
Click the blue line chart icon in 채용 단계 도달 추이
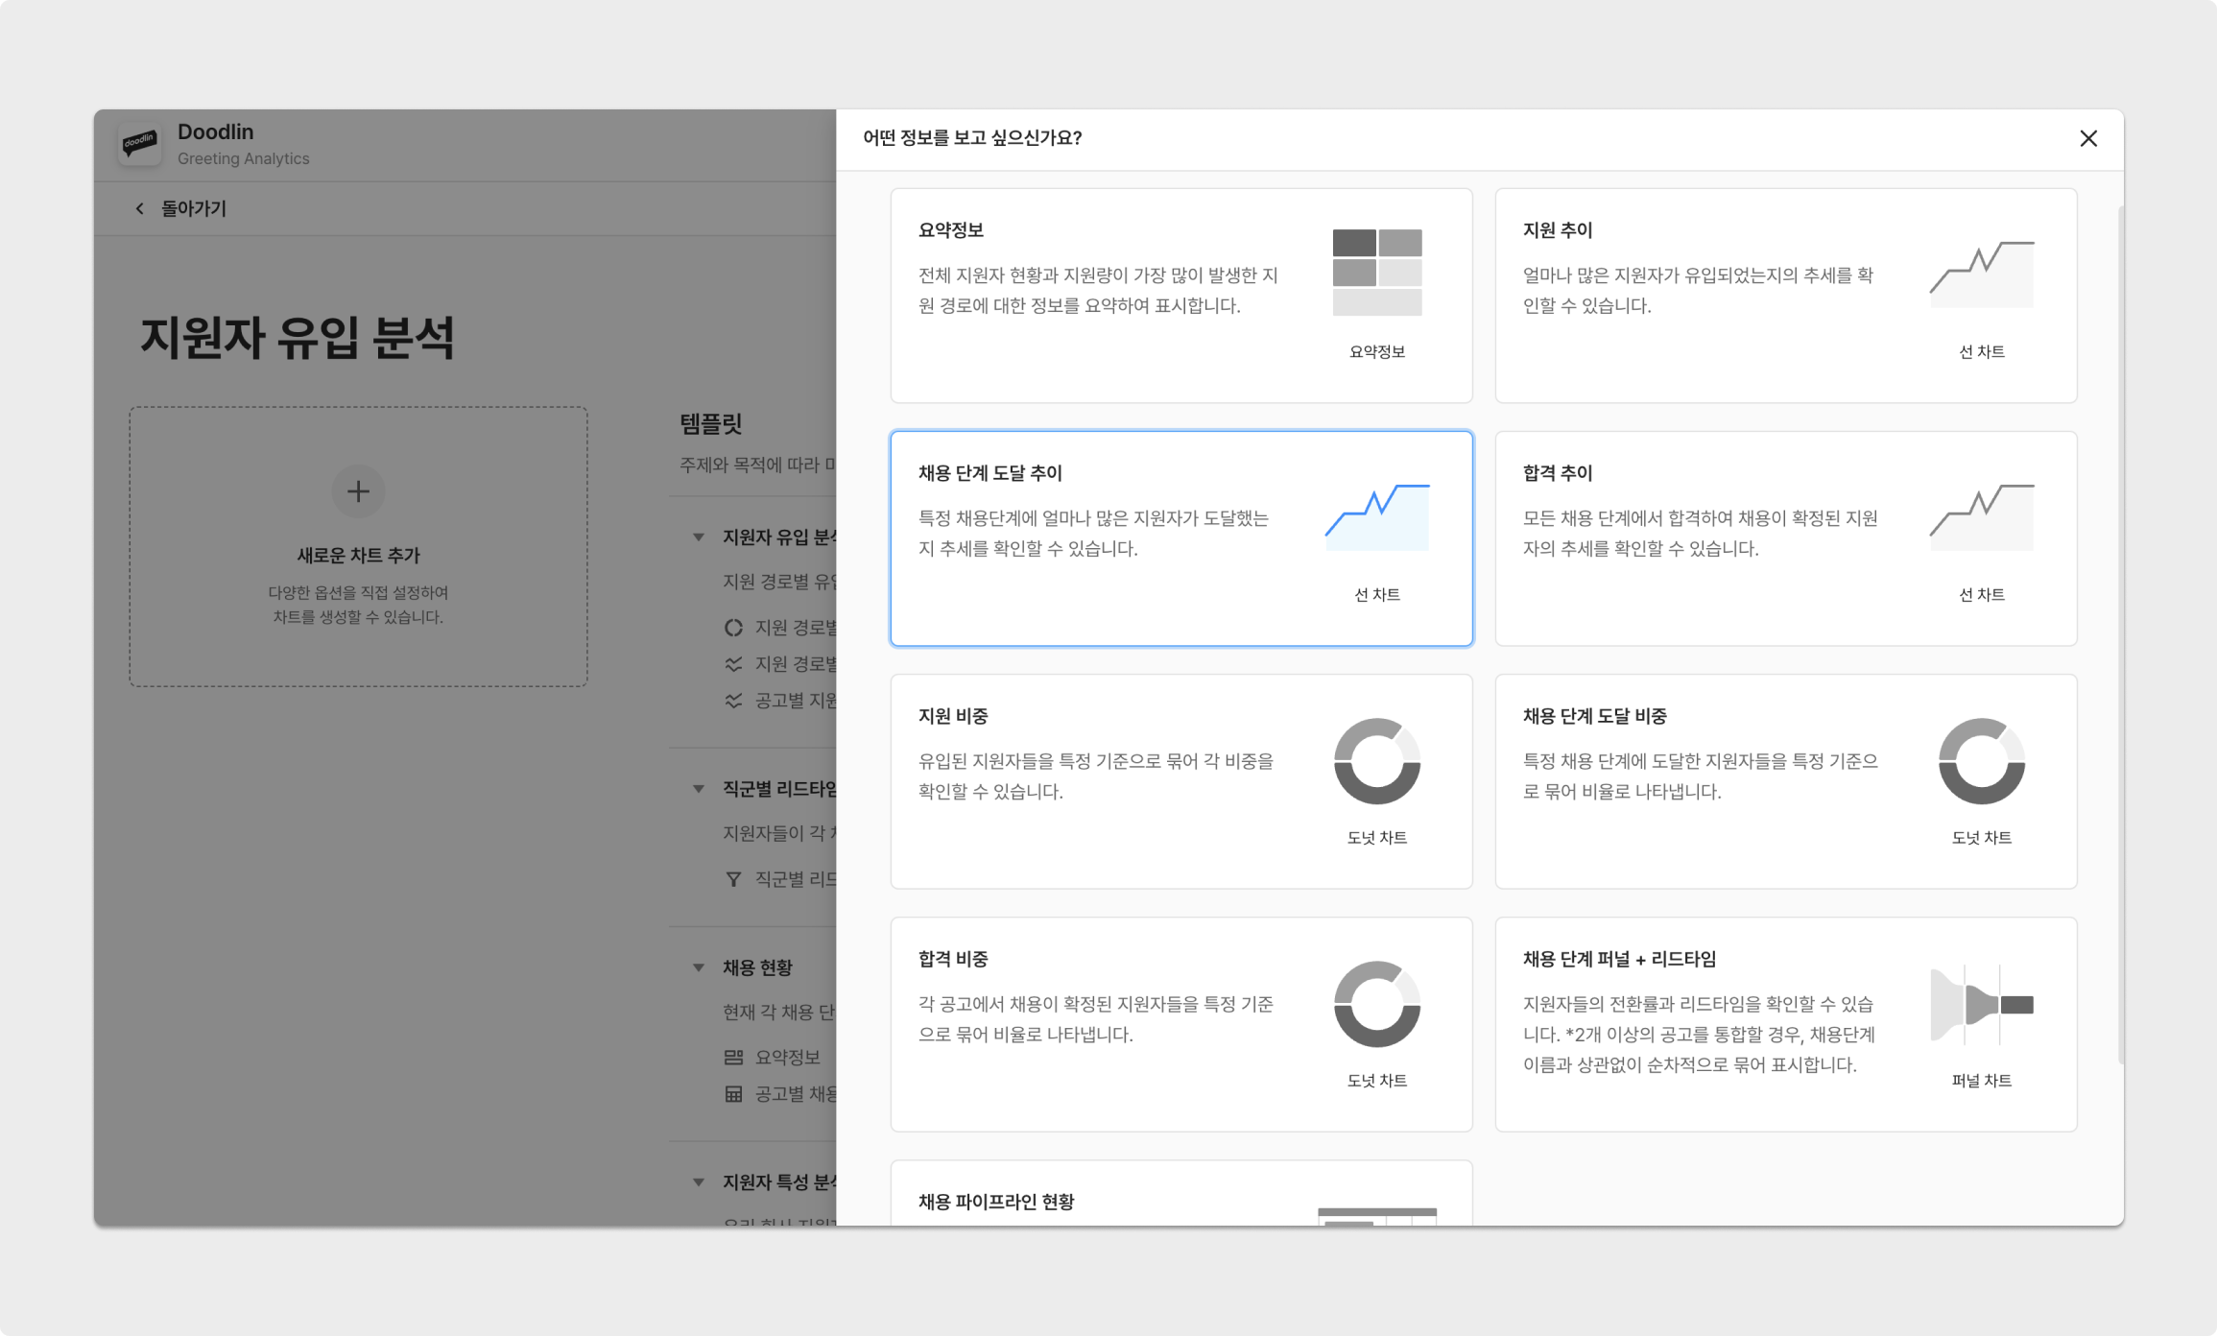pyautogui.click(x=1376, y=517)
